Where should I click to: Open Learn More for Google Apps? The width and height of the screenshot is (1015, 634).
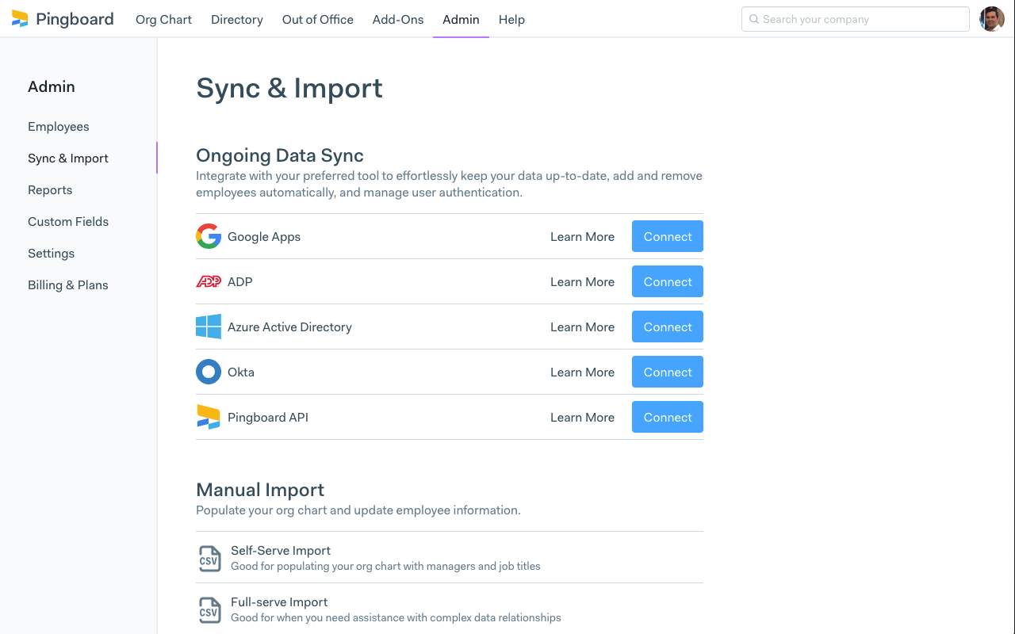tap(582, 236)
